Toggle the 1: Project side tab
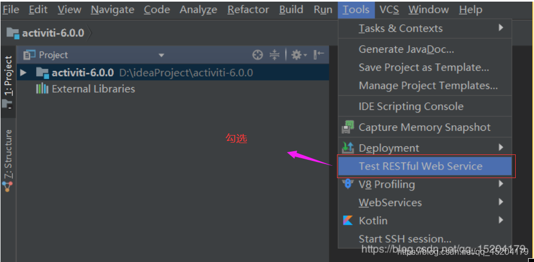534x262 pixels. click(x=8, y=82)
